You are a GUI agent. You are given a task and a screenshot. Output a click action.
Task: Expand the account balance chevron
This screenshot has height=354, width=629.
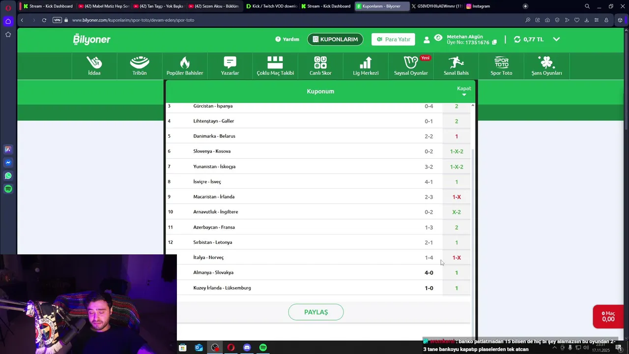[556, 39]
